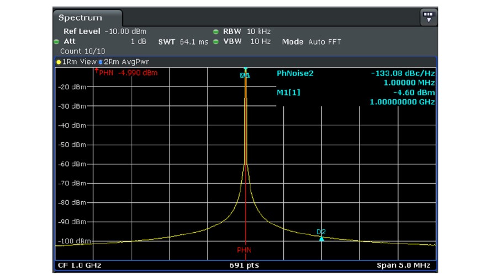Click the -100 dBm axis label
Screen dimensions: 497x279
click(74, 242)
